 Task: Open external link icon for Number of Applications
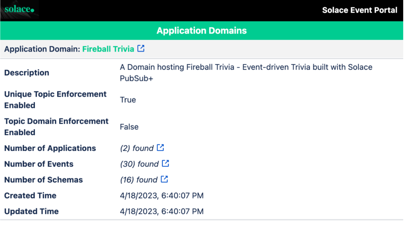[x=160, y=148]
